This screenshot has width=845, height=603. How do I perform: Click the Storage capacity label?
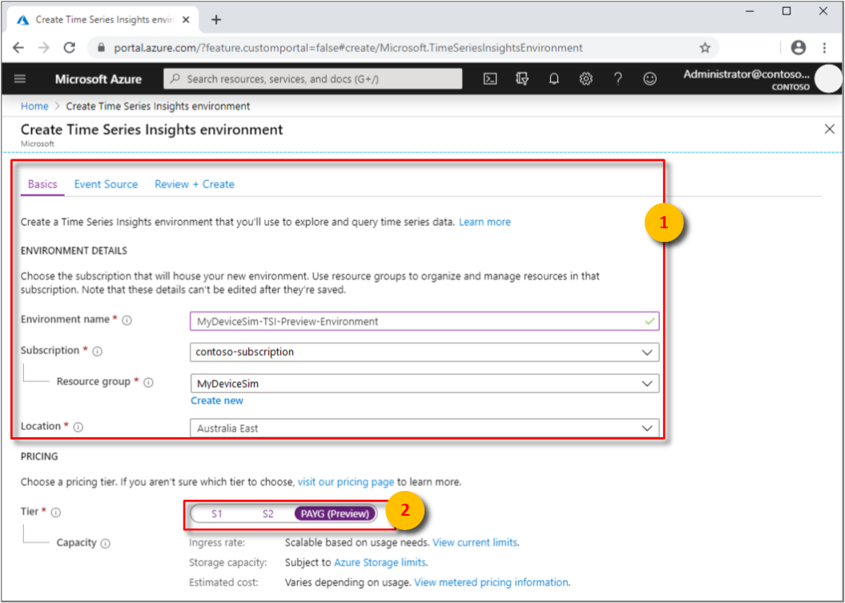click(x=228, y=563)
